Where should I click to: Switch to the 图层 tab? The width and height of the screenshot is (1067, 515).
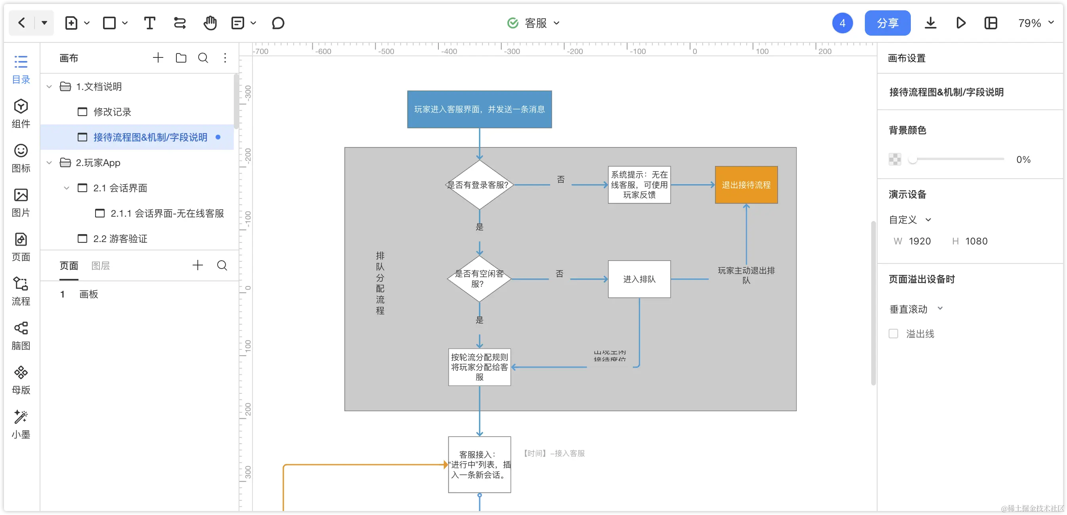click(100, 265)
